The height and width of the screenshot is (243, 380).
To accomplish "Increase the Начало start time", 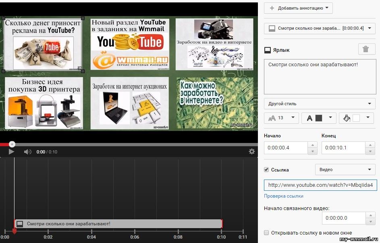I will 313,145.
